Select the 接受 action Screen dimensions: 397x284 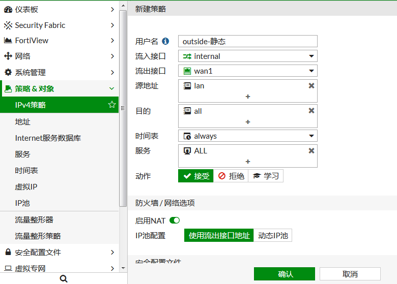pyautogui.click(x=196, y=176)
